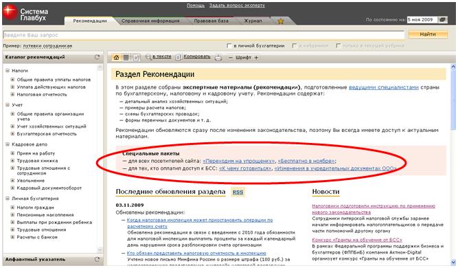This screenshot has height=268, width=458.
Task: Toggle the 'в найденном' checkbox
Action: tap(295, 46)
